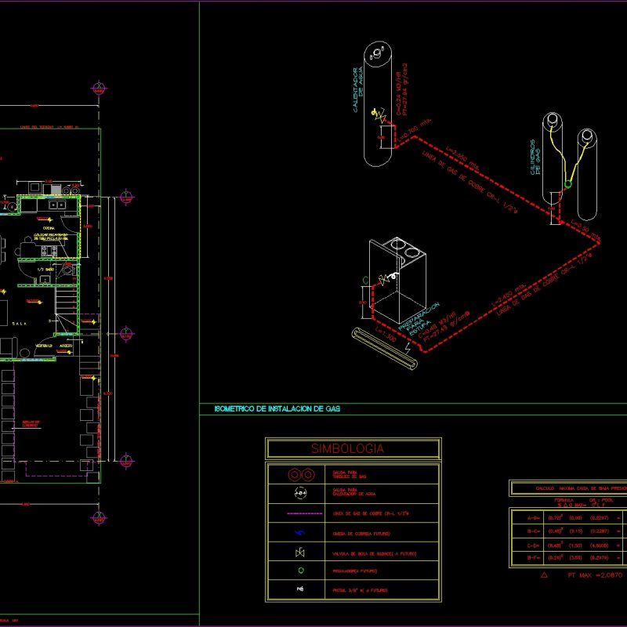Viewport: 627px width, 627px height.
Task: Click the ISOMETRICO DE INSTALACION DE GAS title
Action: coord(278,407)
